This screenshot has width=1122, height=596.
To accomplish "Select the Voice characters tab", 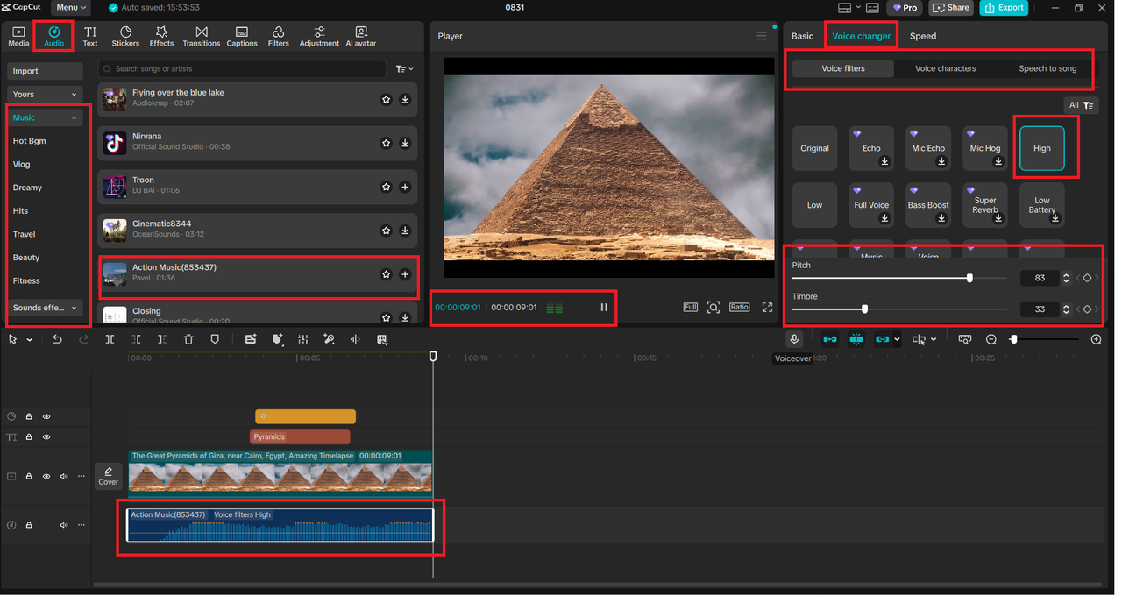I will (x=945, y=68).
